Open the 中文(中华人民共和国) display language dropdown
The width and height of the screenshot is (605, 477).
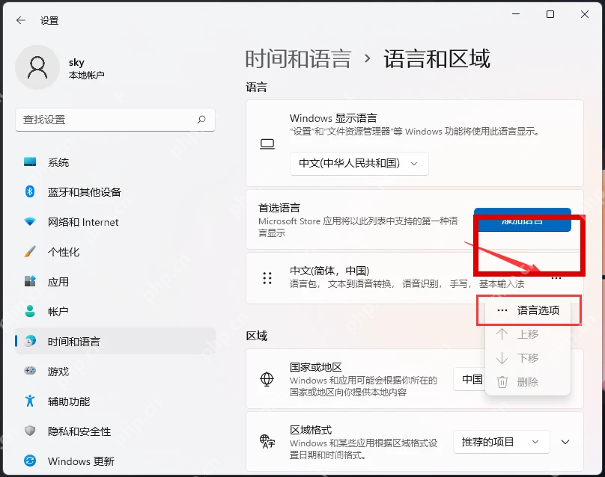click(359, 164)
